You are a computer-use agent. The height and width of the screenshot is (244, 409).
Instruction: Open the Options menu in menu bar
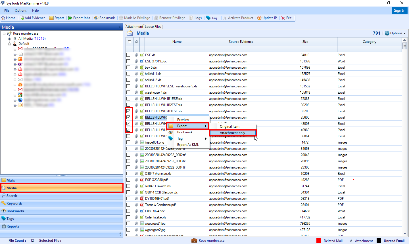(21, 10)
